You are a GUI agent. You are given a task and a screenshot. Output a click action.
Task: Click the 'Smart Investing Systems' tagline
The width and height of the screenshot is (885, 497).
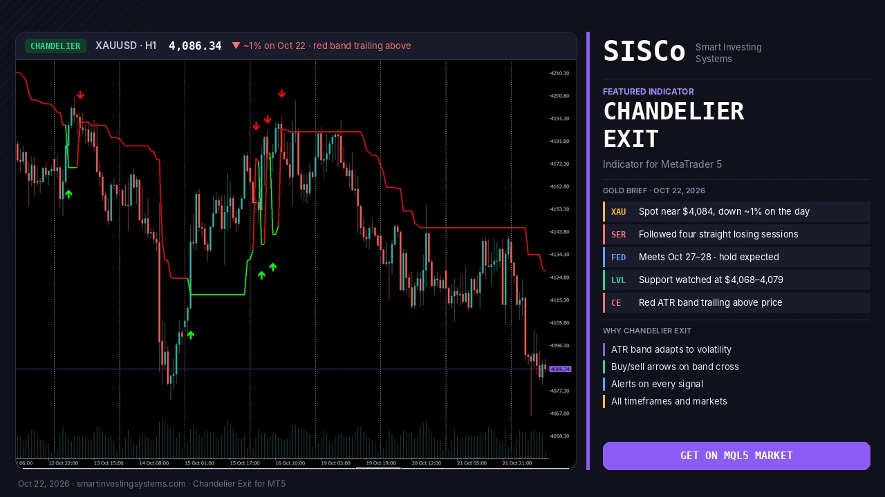point(729,53)
